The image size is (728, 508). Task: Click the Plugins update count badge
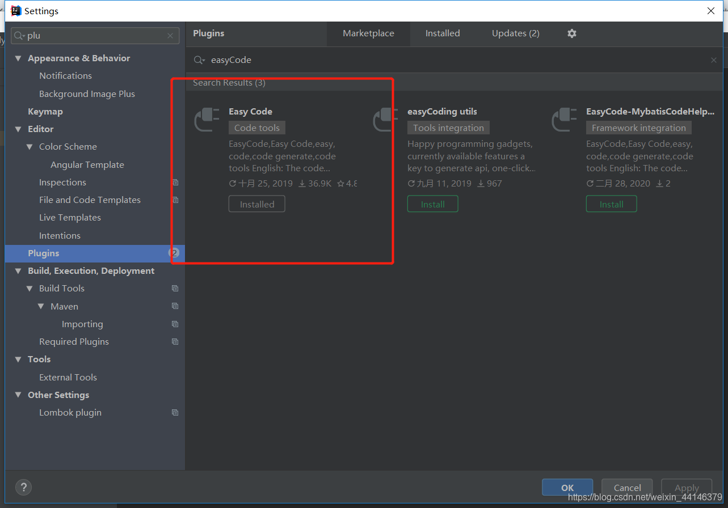[174, 253]
